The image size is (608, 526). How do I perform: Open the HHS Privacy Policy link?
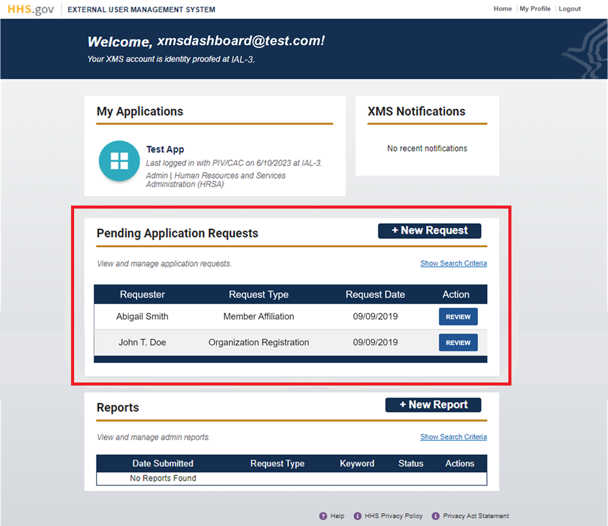[x=394, y=516]
